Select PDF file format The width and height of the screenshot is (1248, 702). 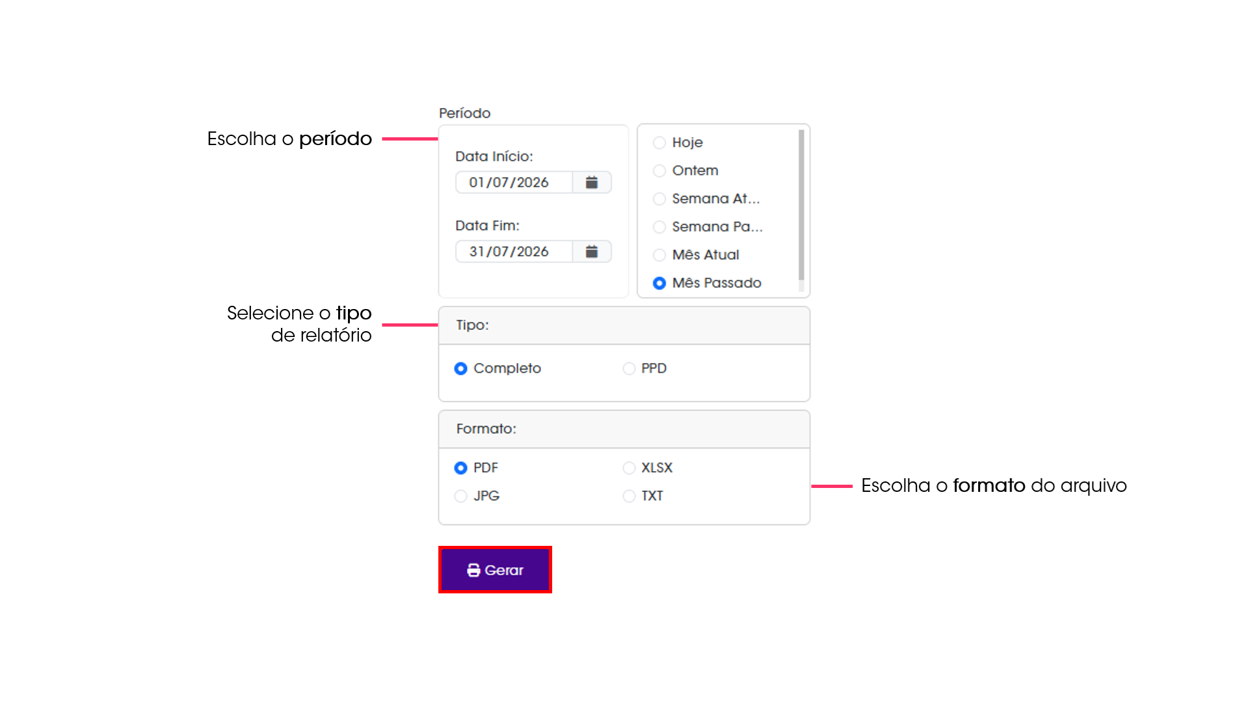click(x=460, y=468)
